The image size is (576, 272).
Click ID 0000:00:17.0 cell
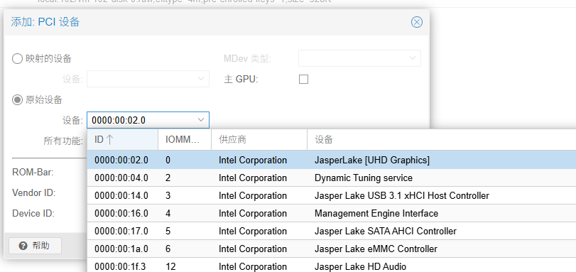pos(121,231)
